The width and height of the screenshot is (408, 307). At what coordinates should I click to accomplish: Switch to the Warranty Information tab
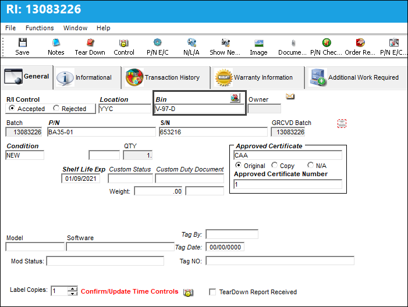tap(257, 77)
